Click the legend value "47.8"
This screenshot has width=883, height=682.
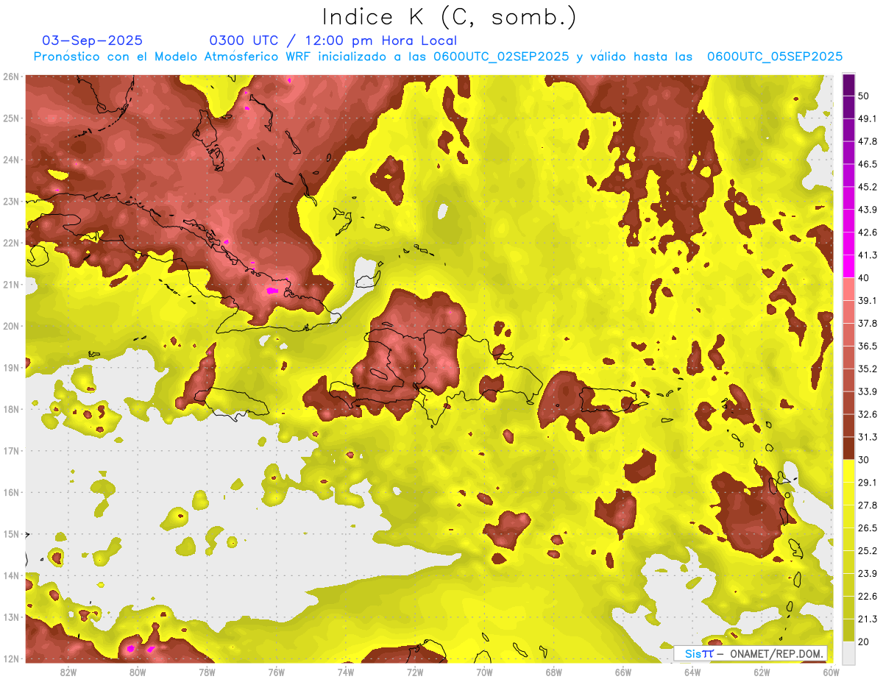click(868, 141)
